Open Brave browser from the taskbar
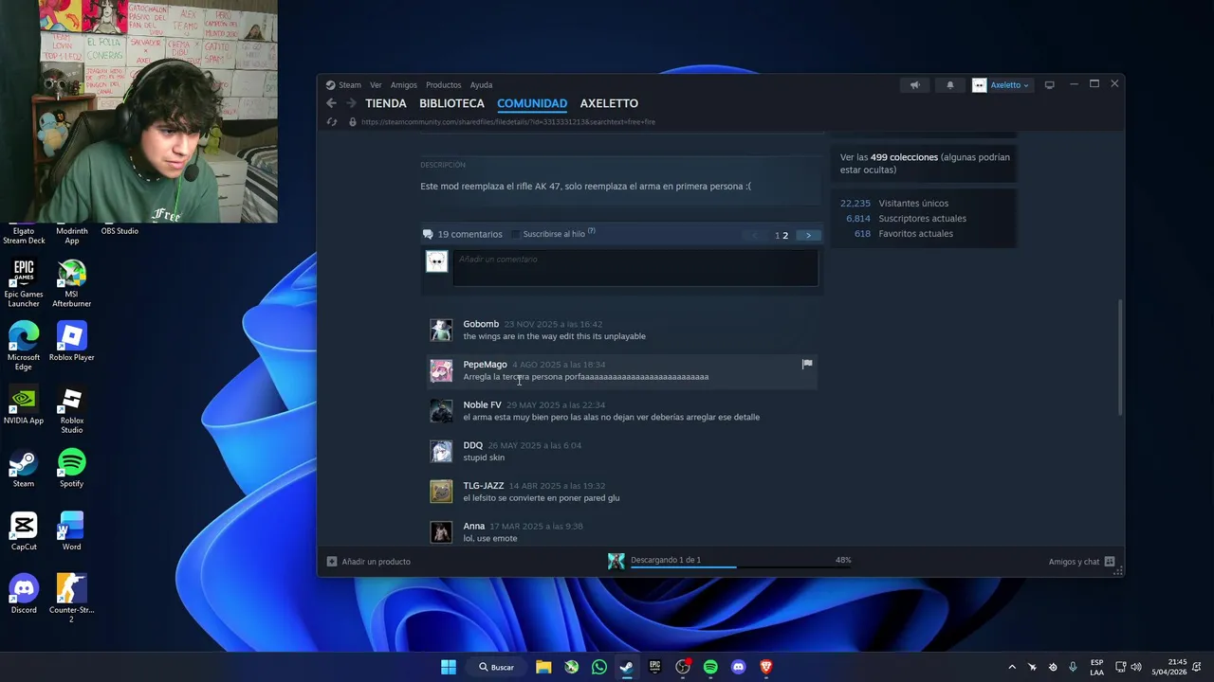Image resolution: width=1214 pixels, height=682 pixels. (766, 667)
